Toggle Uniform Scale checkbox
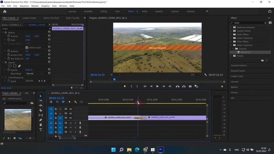The image size is (274, 154). 27,47
